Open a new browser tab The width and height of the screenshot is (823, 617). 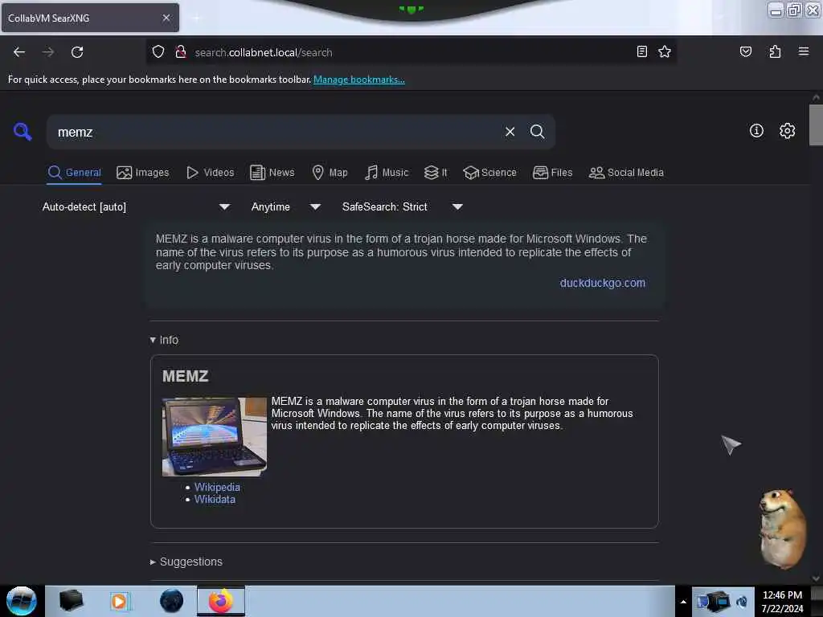pos(196,18)
